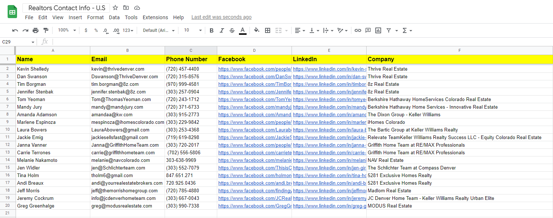
Task: Open the font size dropdown
Action: point(193,30)
